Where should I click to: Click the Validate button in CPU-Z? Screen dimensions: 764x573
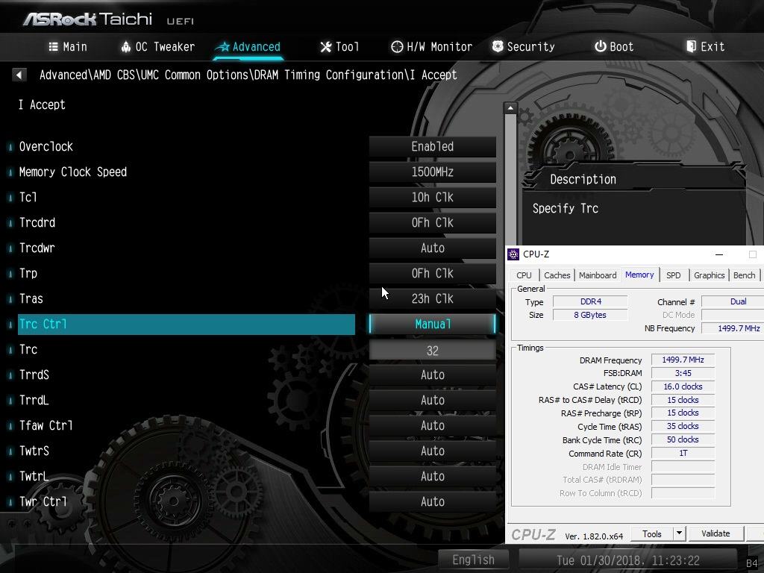pyautogui.click(x=716, y=534)
